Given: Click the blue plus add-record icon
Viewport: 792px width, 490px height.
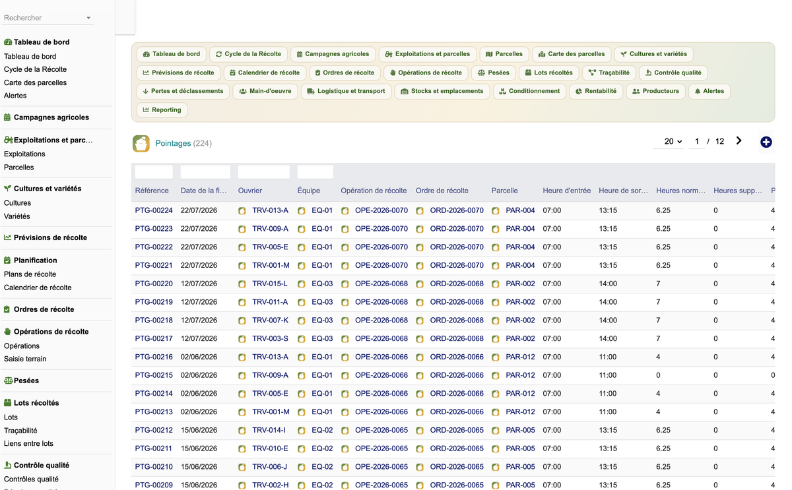Looking at the screenshot, I should 766,142.
